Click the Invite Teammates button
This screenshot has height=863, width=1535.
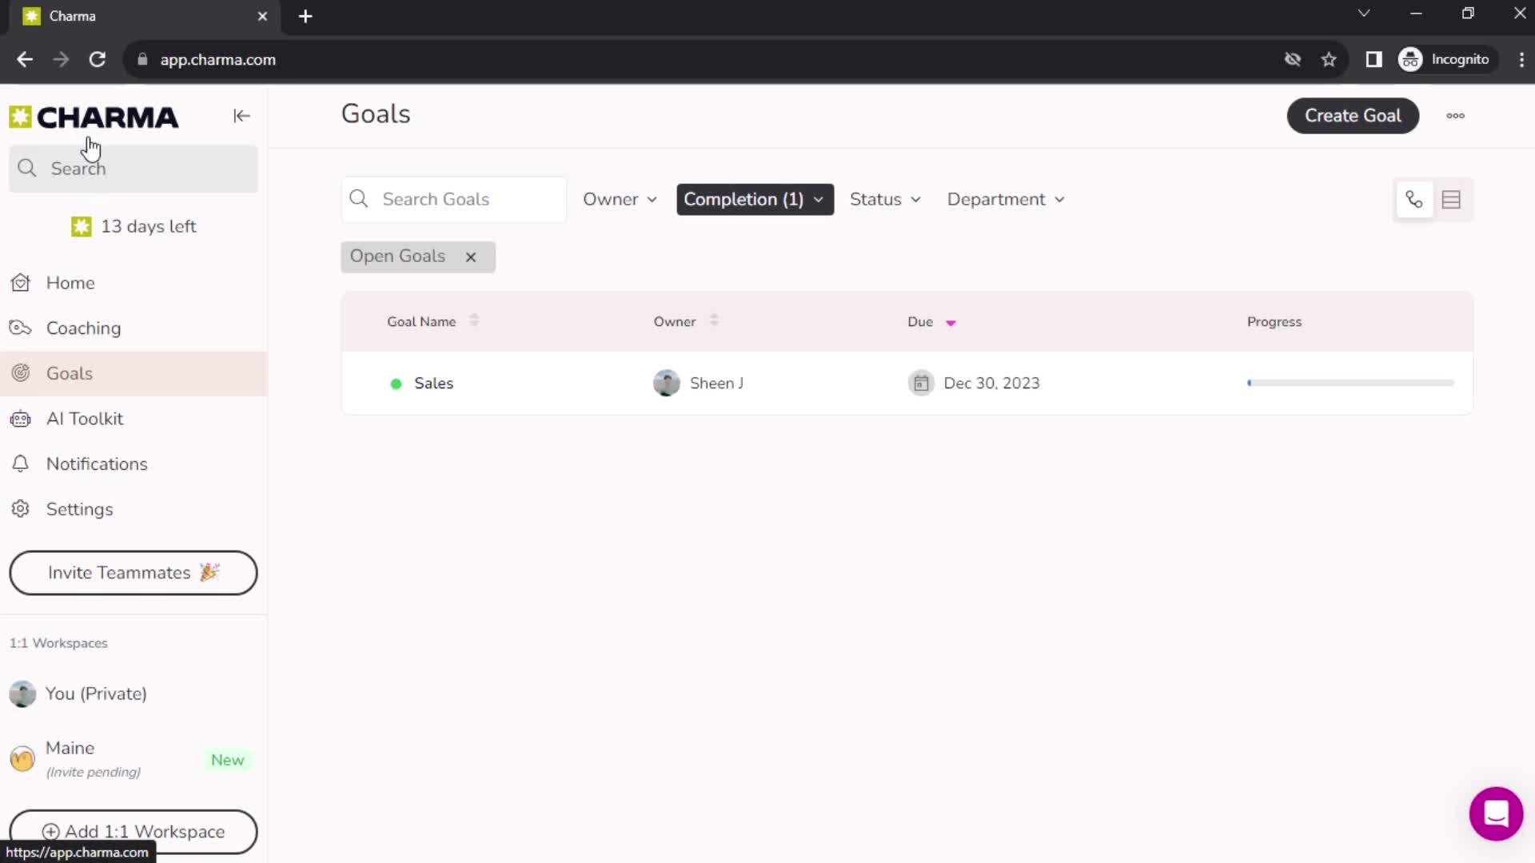pos(133,572)
